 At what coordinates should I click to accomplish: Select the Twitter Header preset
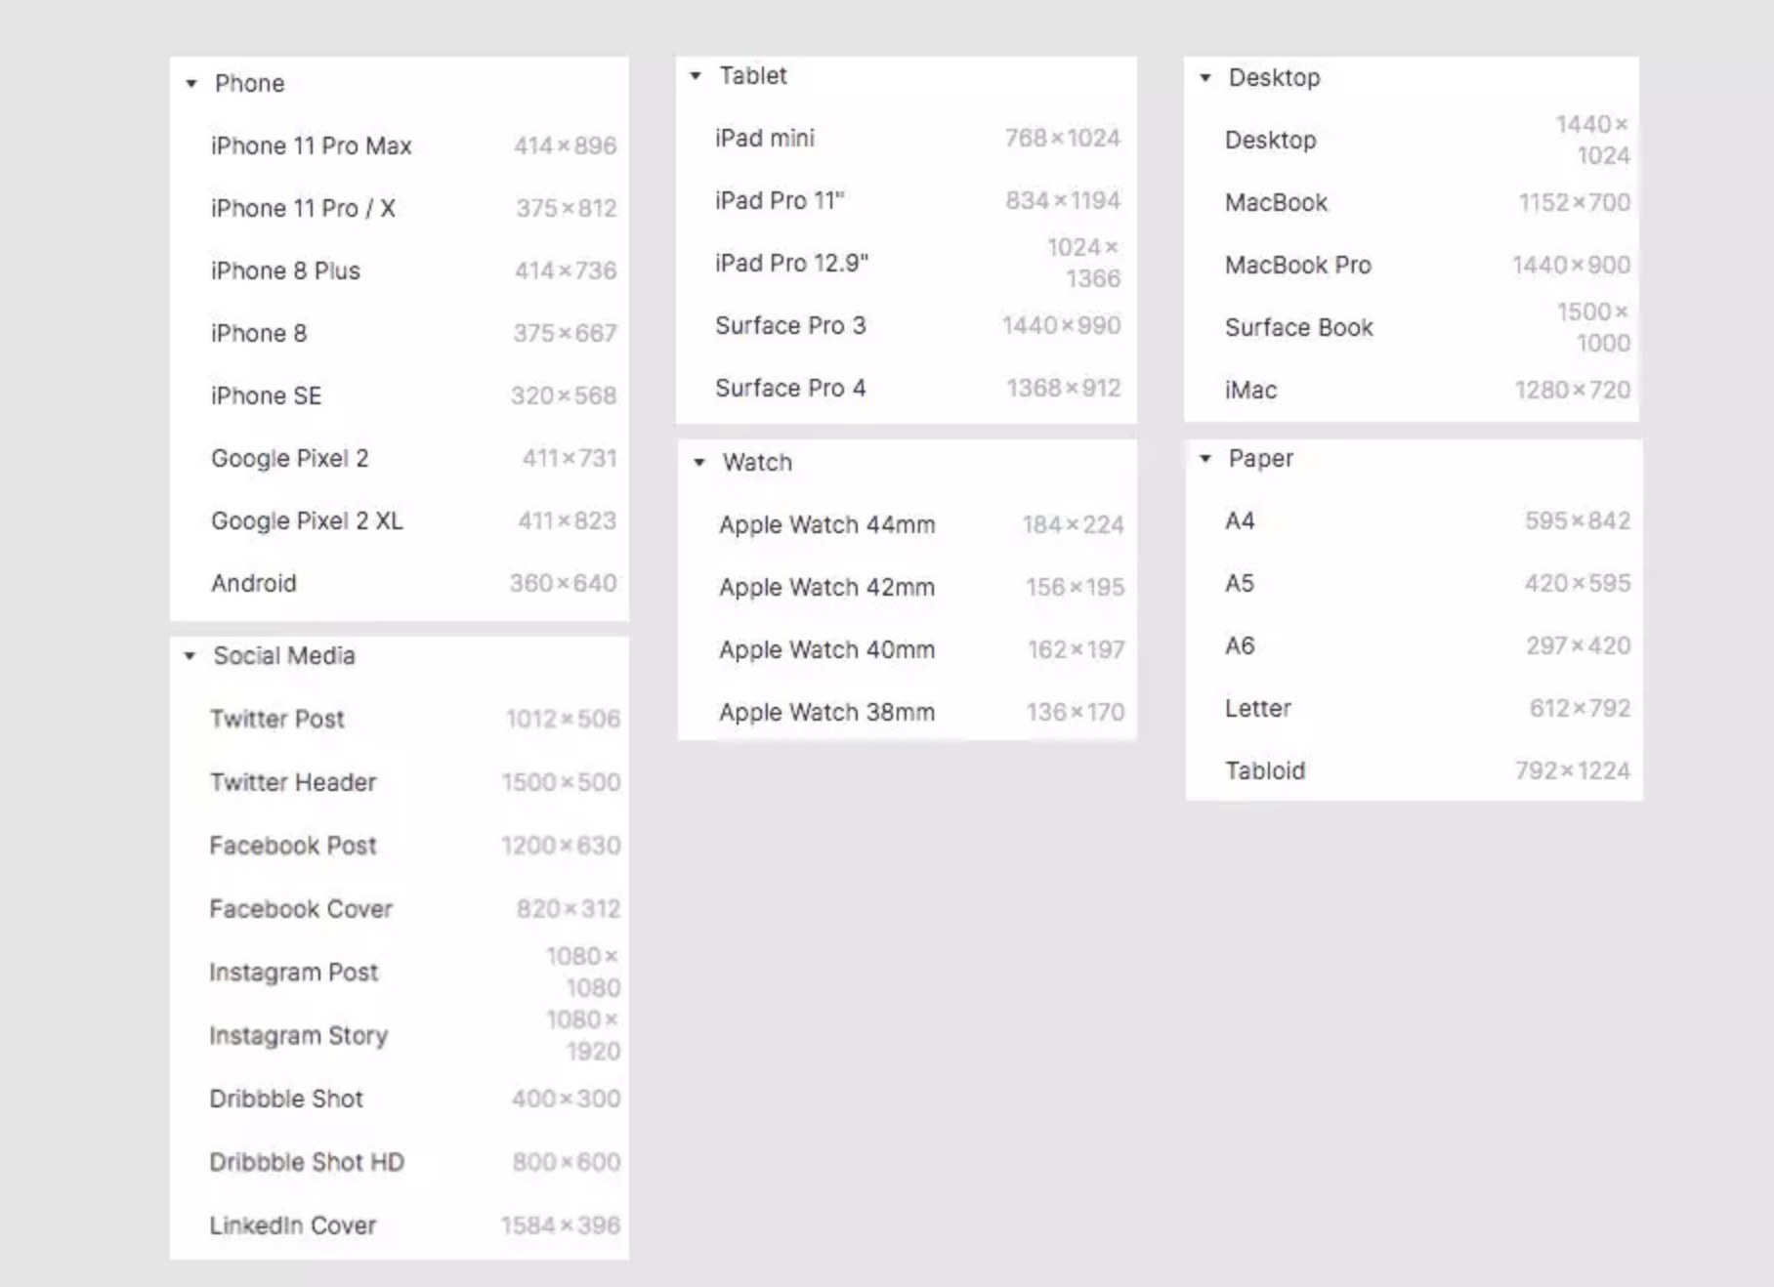(400, 783)
